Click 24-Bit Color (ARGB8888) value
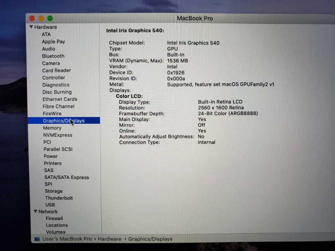The height and width of the screenshot is (251, 335). coord(228,113)
